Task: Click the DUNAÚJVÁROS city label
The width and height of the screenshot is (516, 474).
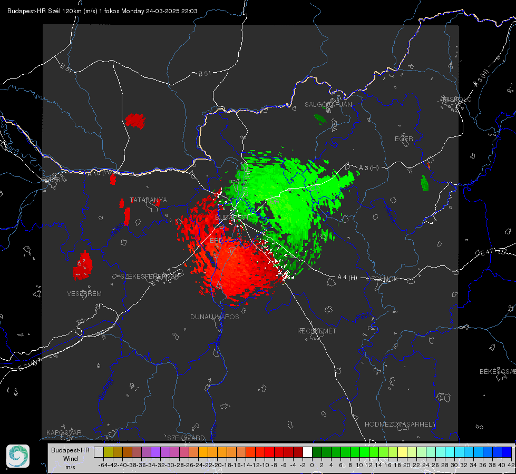Action: [215, 317]
